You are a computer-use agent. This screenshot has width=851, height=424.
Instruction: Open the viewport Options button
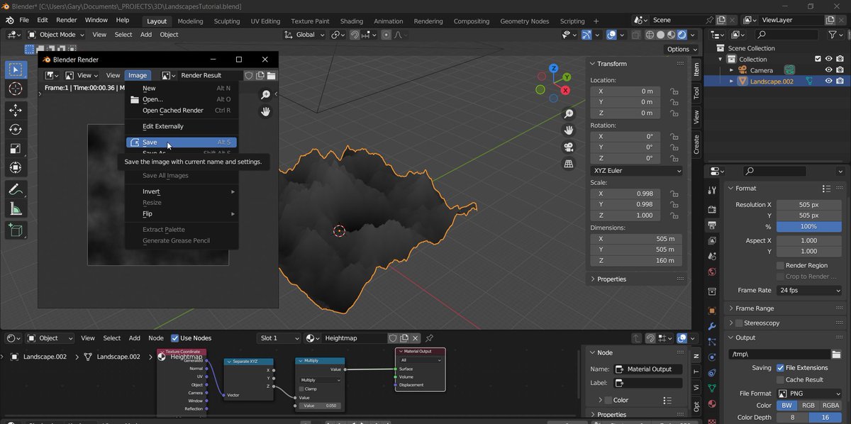point(682,49)
